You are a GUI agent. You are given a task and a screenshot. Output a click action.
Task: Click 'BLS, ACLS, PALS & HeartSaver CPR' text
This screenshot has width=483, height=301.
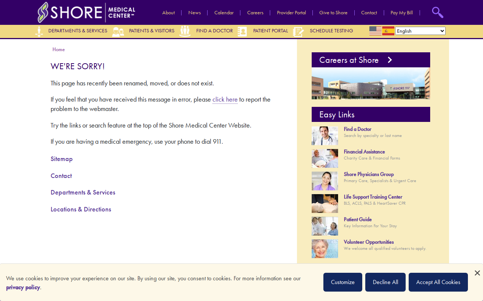click(x=375, y=203)
